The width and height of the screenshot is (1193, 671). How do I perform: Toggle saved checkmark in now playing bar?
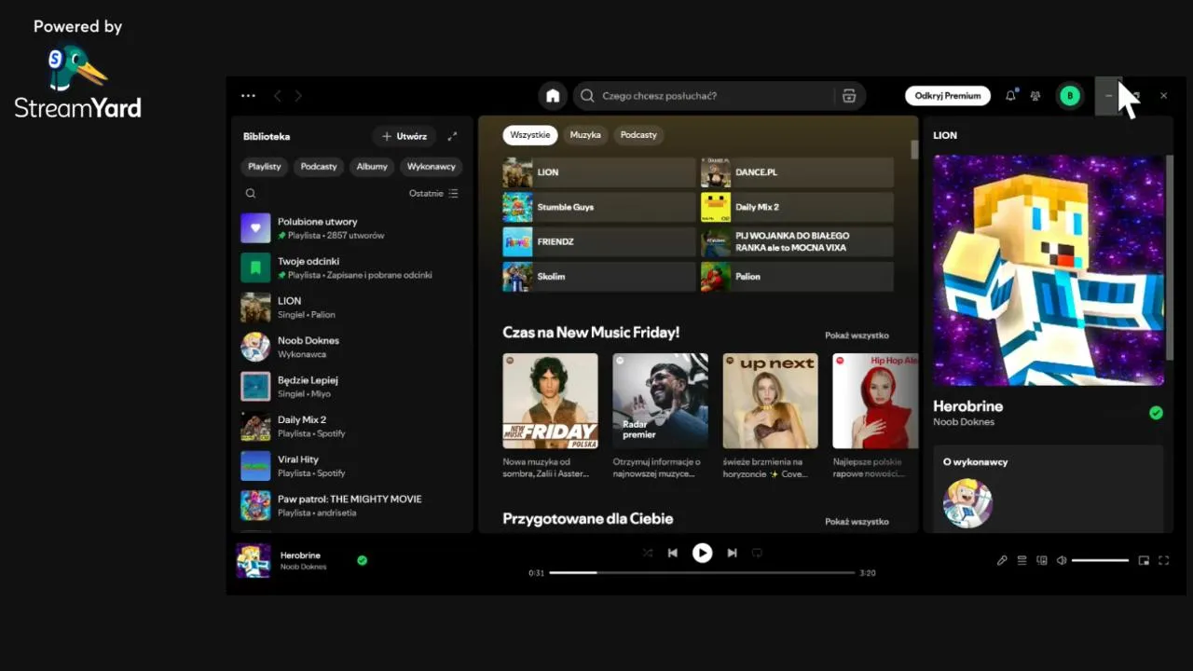pyautogui.click(x=363, y=560)
